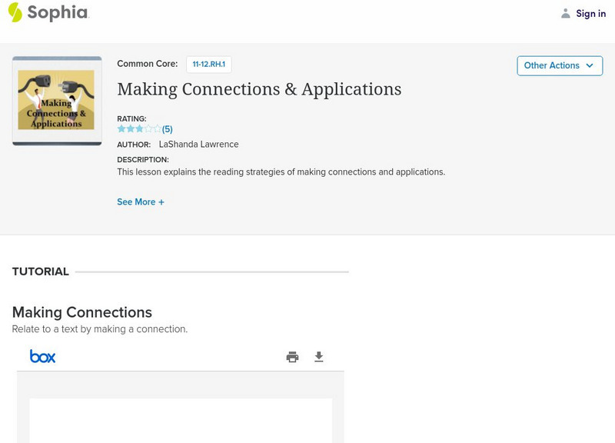The image size is (615, 443).
Task: Click the TUTORIAL section heading
Action: pyautogui.click(x=39, y=271)
